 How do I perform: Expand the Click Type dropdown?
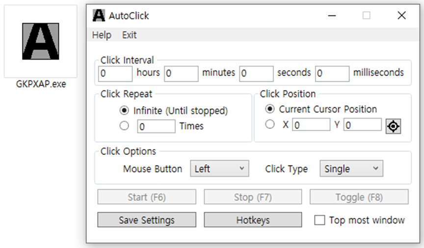pos(351,169)
